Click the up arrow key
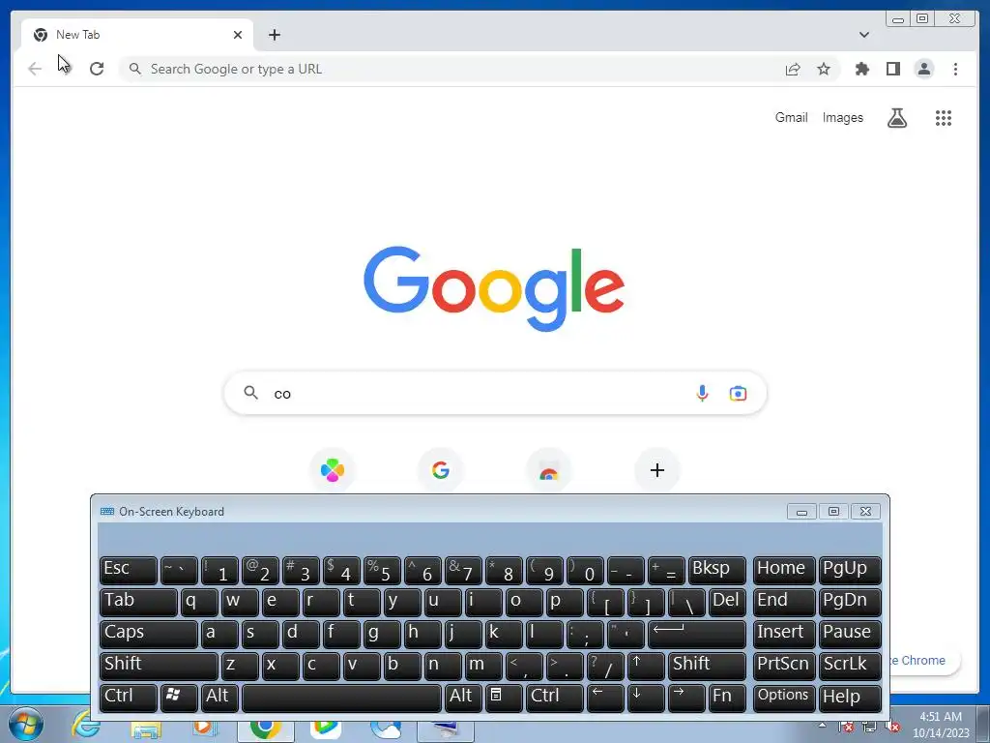This screenshot has width=990, height=743. pos(645,666)
